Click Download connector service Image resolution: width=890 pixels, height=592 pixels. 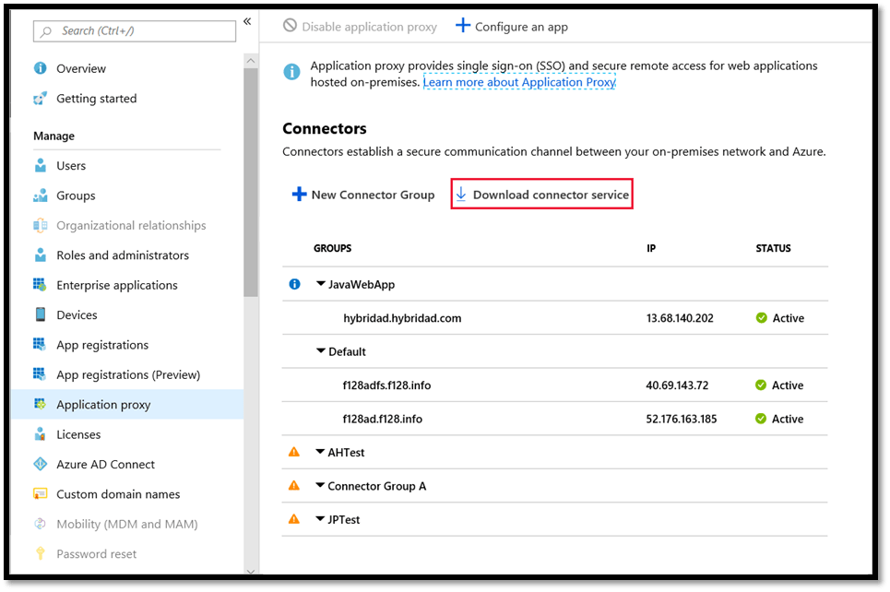[542, 195]
